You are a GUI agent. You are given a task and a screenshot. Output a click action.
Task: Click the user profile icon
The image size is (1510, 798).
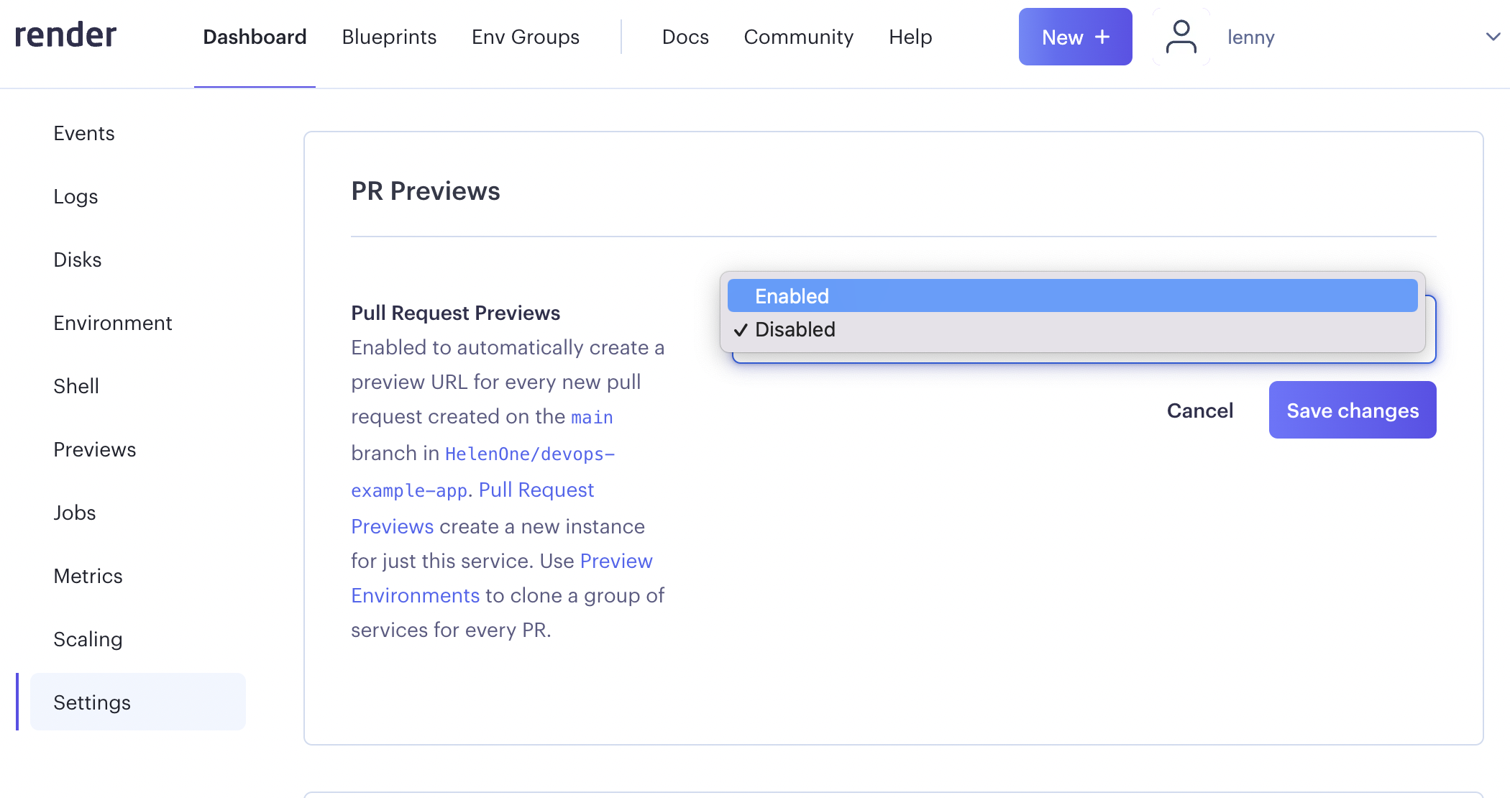[x=1182, y=37]
